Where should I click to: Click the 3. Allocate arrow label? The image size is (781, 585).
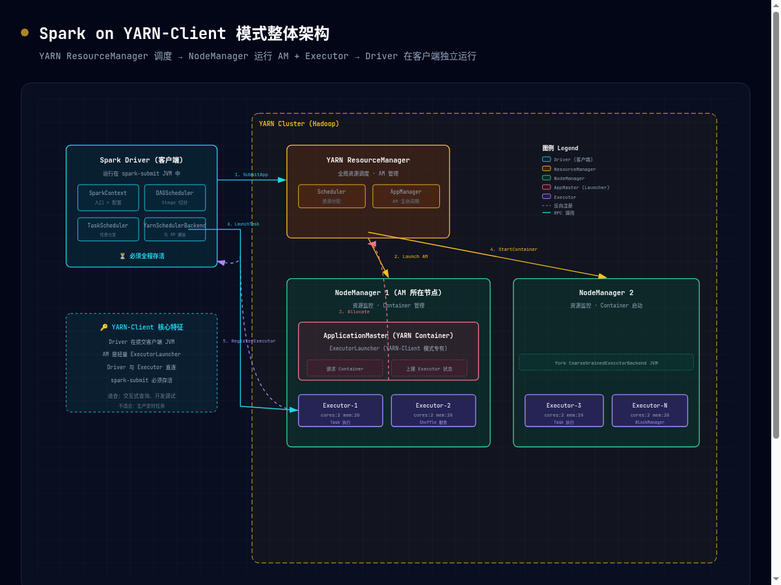354,312
